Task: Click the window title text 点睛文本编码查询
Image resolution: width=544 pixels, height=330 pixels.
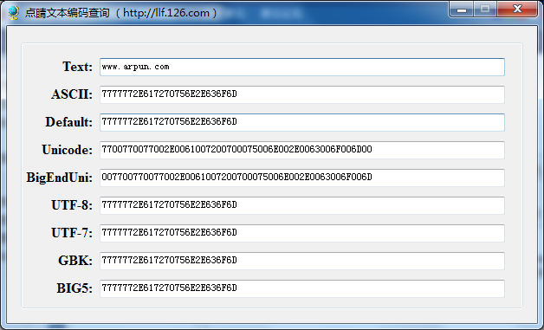Action: pos(68,13)
